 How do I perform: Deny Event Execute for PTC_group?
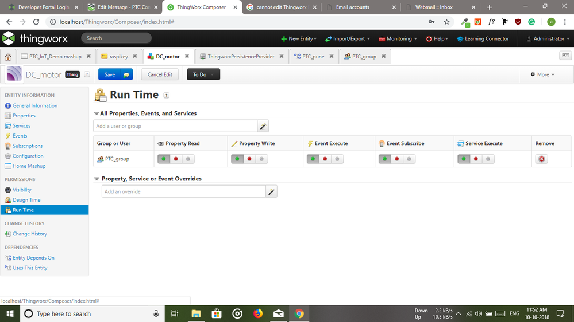click(x=325, y=159)
